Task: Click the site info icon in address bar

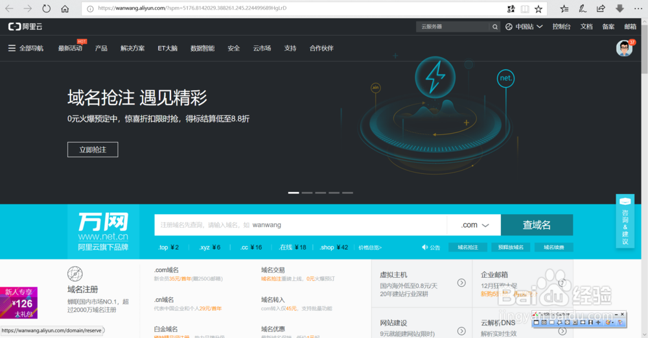Action: pos(90,8)
